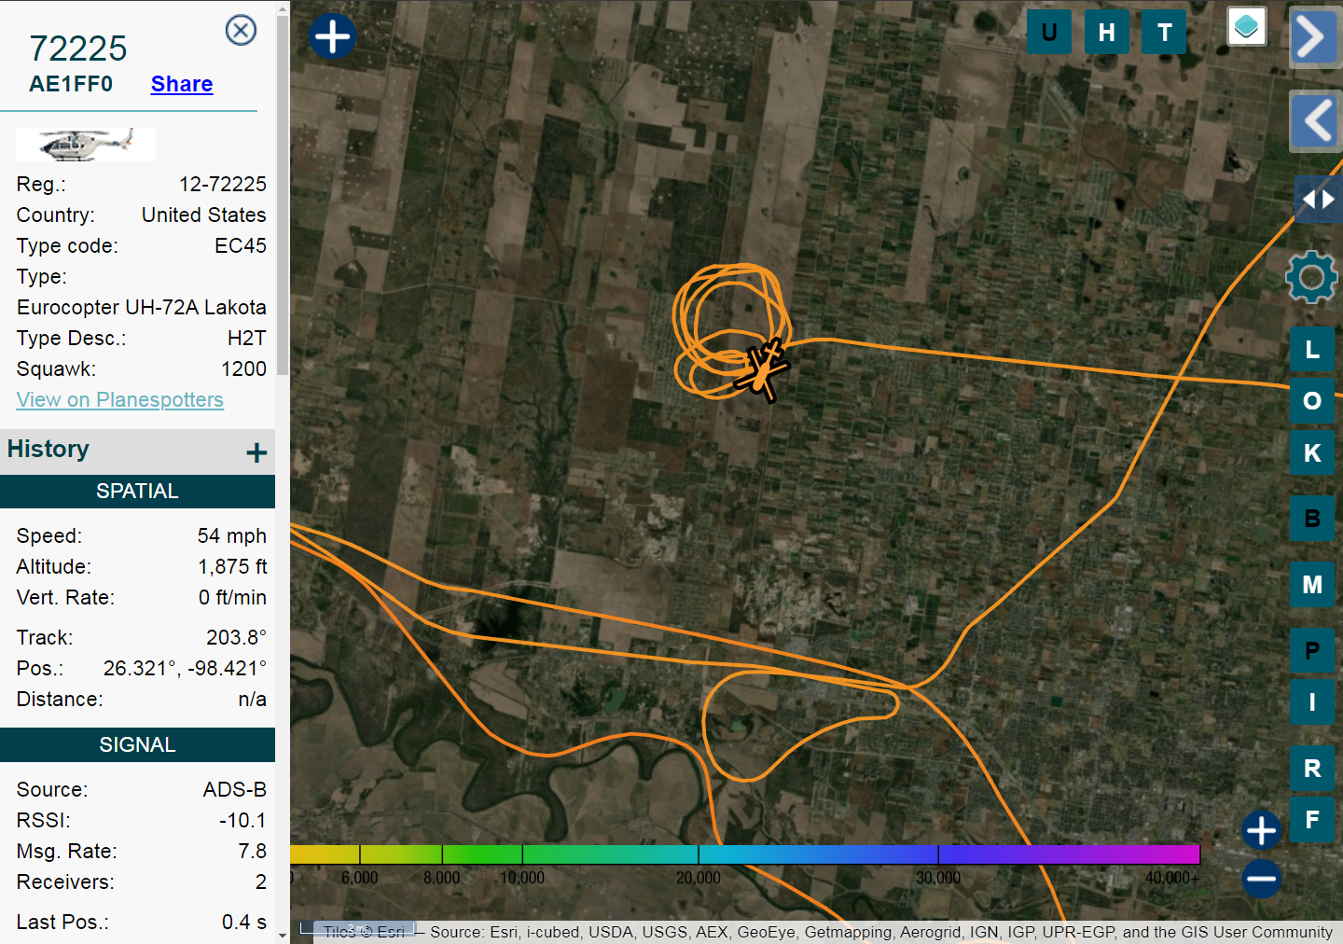Click the track value 203.8°

[237, 637]
